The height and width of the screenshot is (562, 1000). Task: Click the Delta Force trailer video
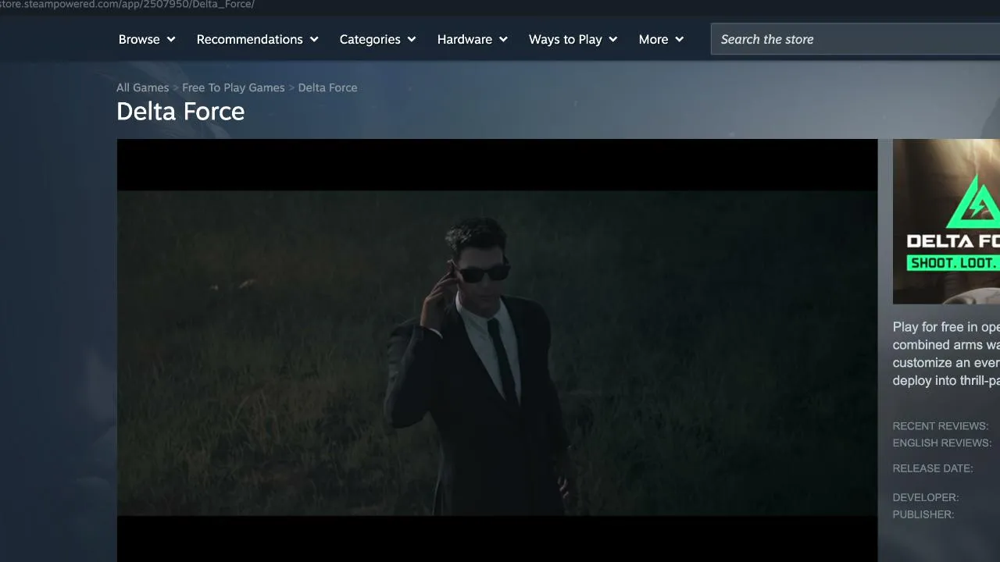497,350
